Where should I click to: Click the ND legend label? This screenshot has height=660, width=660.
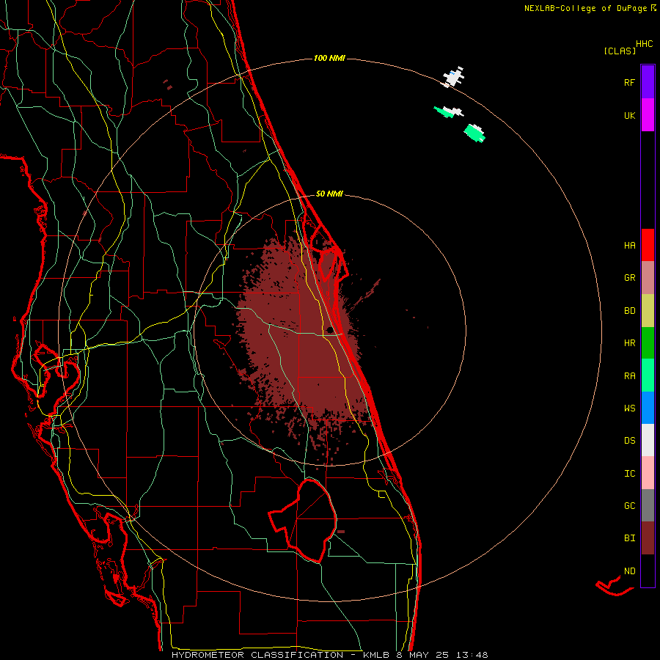[629, 571]
